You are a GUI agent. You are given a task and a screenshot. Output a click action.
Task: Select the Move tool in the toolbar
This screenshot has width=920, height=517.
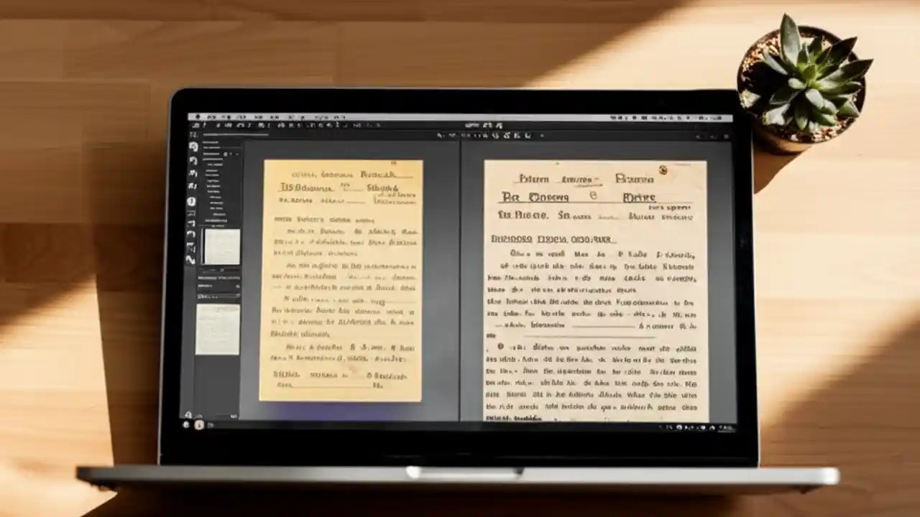[x=192, y=146]
